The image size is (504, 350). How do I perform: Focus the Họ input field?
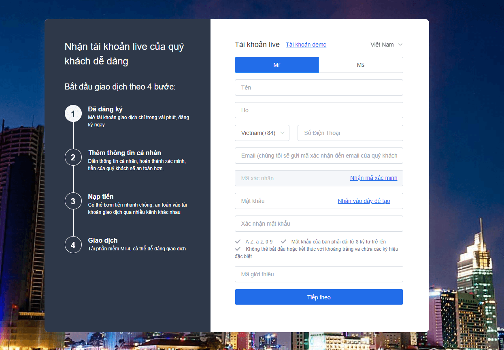[x=319, y=110]
